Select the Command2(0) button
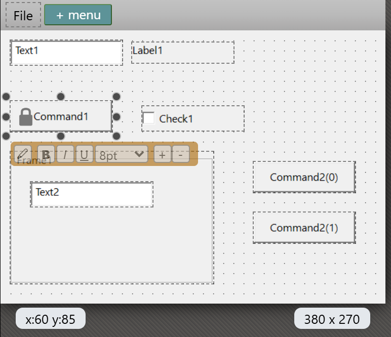 [x=304, y=177]
